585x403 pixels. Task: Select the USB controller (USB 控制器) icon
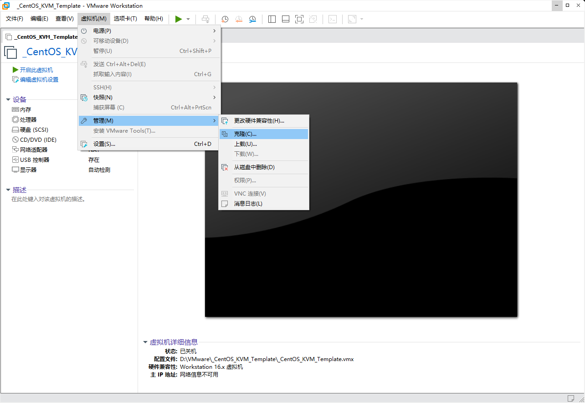15,160
